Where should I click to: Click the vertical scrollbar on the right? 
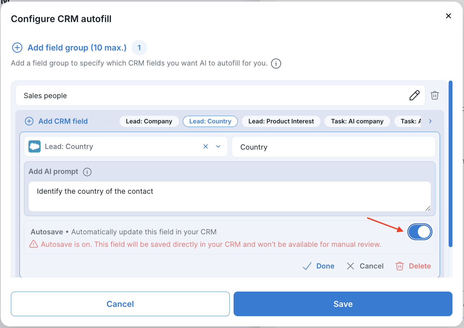pyautogui.click(x=450, y=164)
